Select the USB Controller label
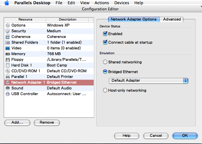 point(25,94)
